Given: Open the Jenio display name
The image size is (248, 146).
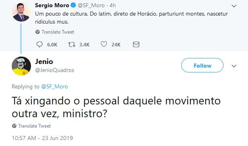Looking at the screenshot, I should (x=44, y=62).
